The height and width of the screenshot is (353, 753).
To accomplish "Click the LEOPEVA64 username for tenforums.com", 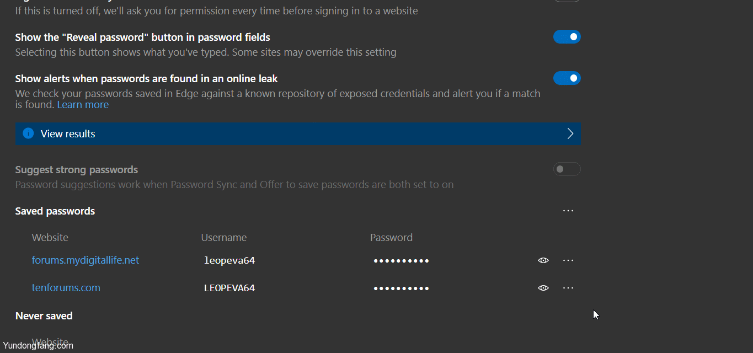I will coord(229,288).
